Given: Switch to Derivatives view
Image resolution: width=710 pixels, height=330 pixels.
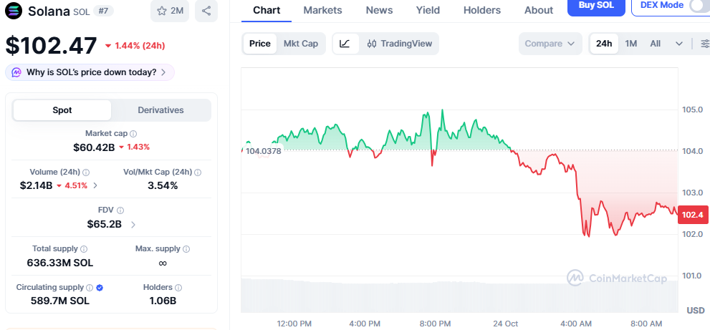Looking at the screenshot, I should tap(160, 110).
